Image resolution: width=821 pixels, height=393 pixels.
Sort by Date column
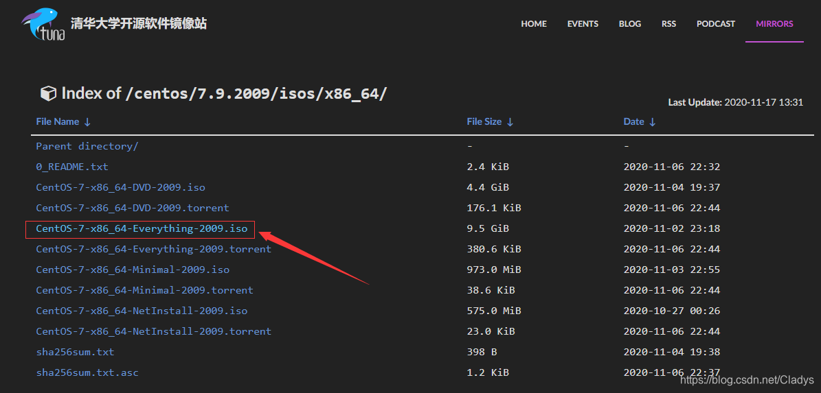640,122
